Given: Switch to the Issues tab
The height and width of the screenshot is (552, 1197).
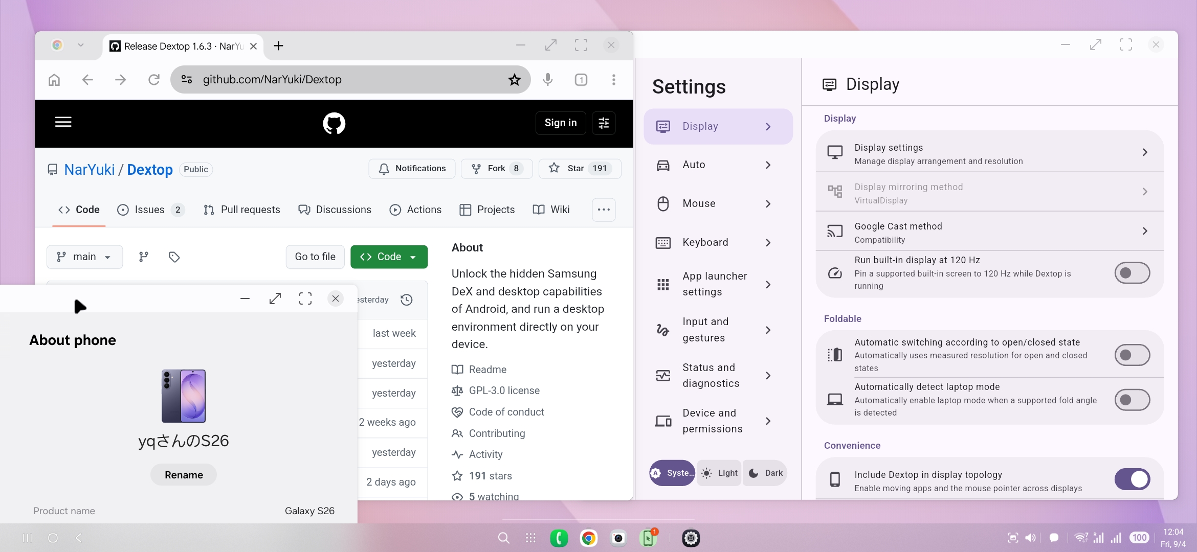Looking at the screenshot, I should pyautogui.click(x=150, y=210).
